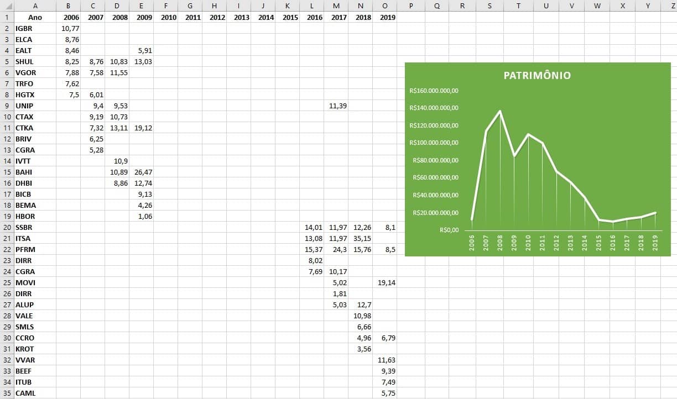The height and width of the screenshot is (399, 677).
Task: Click value 10,77 in IGBR row
Action: pos(68,28)
